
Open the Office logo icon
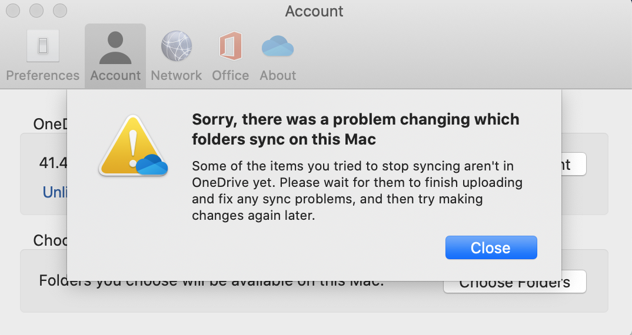(x=231, y=46)
